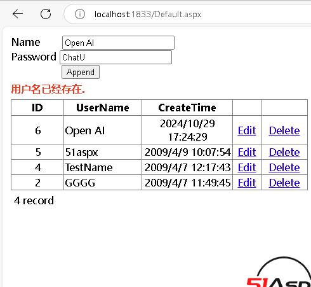Click the Password text field
The image size is (311, 287).
click(116, 57)
